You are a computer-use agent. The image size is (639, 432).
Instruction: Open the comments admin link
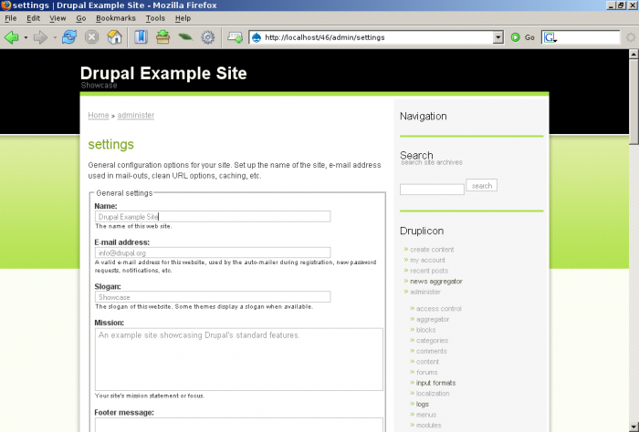tap(431, 351)
